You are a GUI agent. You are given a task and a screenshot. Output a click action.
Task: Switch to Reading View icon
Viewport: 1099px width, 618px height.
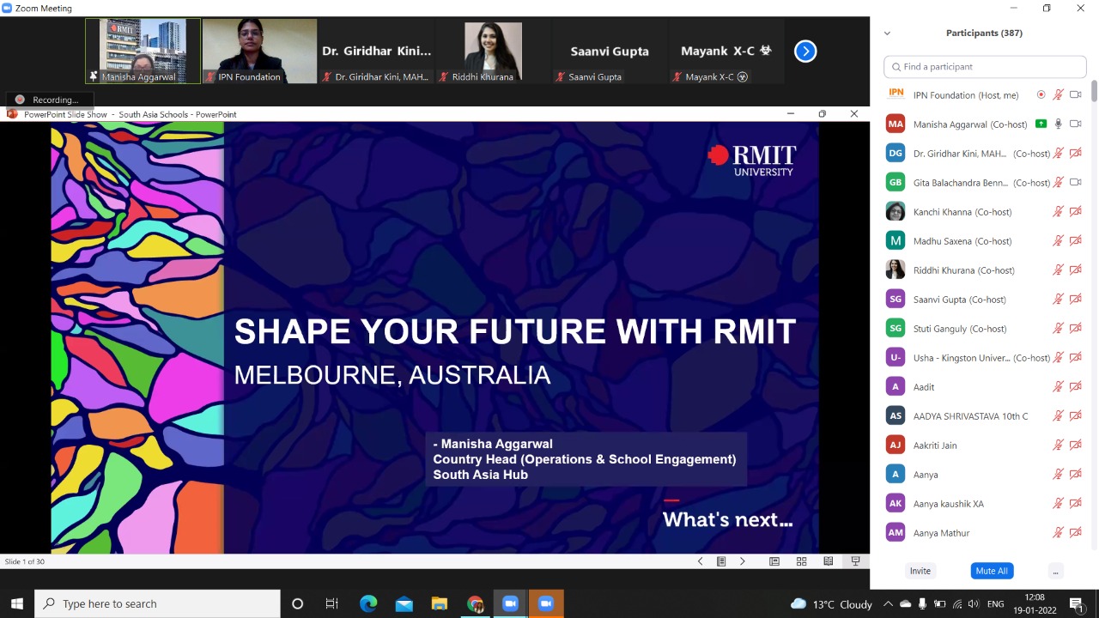828,561
